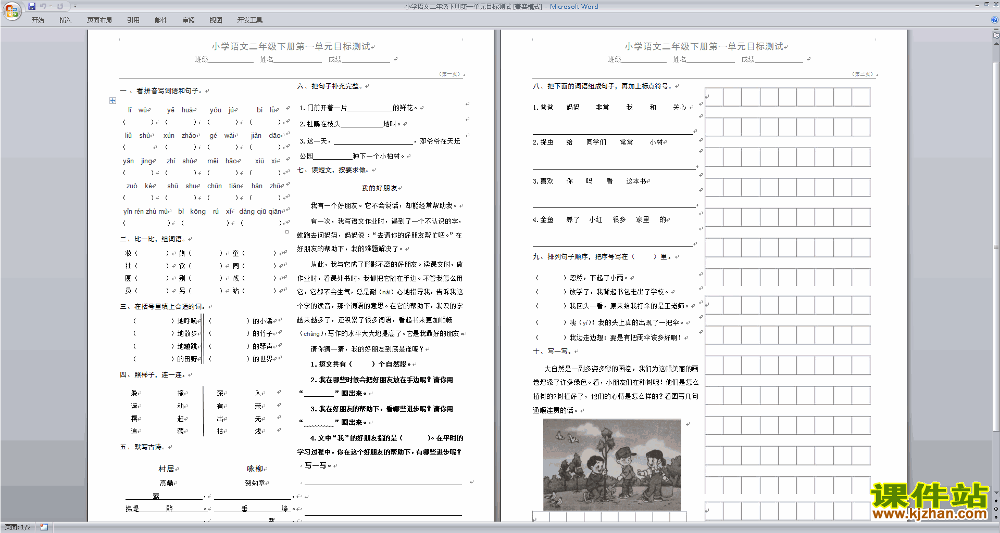Click the passage title 我的好朋友
Viewport: 1000px width, 533px height.
click(379, 188)
